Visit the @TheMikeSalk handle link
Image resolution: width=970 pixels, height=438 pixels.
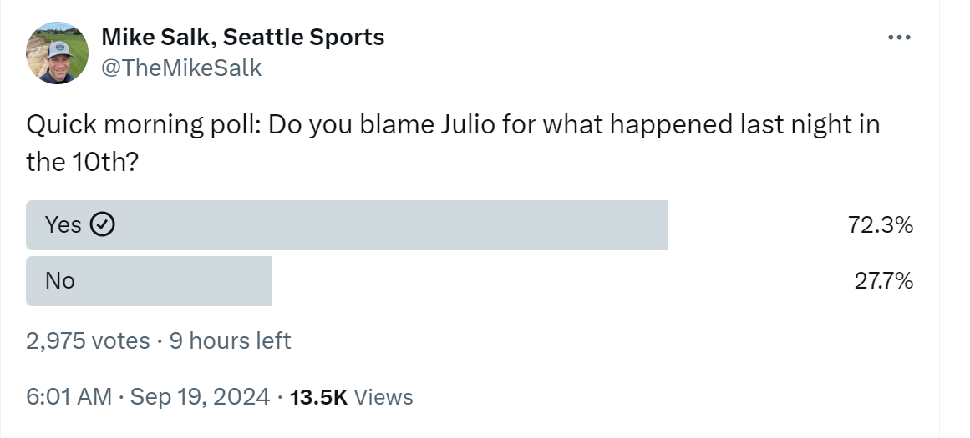(181, 68)
